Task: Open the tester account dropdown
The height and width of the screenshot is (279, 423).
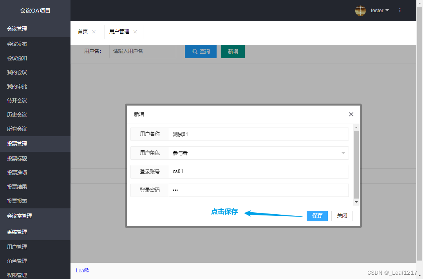Action: [380, 11]
